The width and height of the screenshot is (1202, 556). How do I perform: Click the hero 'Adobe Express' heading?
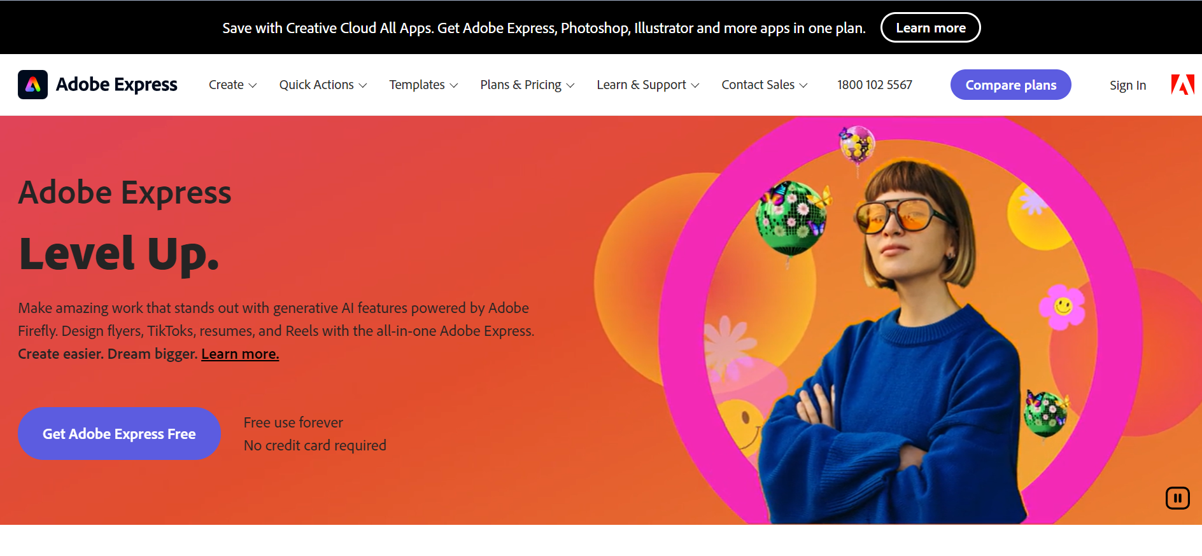click(x=125, y=192)
